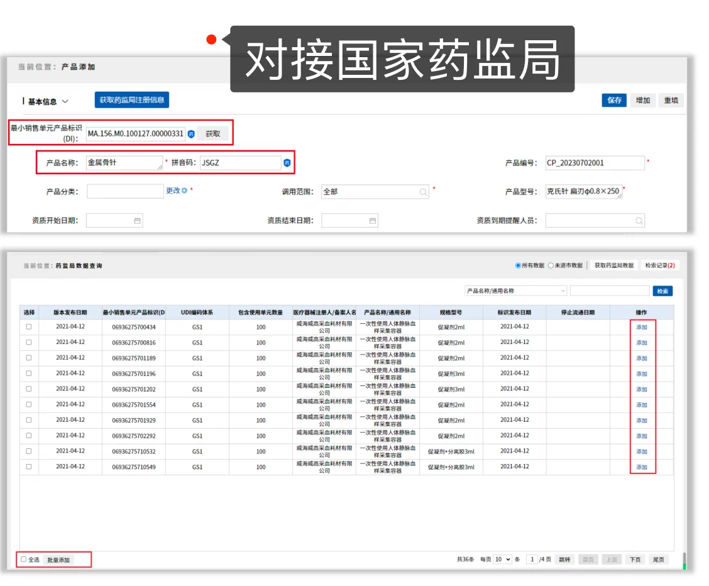Check the box for row 06936275700434
This screenshot has width=709, height=586.
pyautogui.click(x=29, y=326)
